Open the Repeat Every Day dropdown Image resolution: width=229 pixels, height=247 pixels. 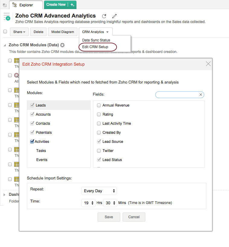pyautogui.click(x=99, y=191)
